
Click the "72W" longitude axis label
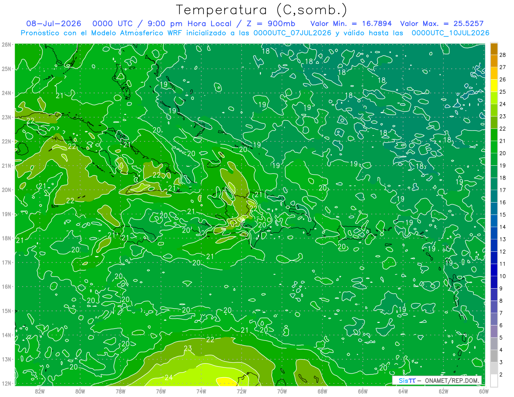(x=242, y=391)
